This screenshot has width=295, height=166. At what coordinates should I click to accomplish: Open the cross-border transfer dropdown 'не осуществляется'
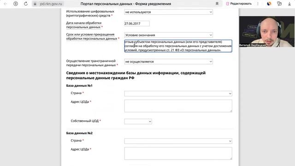pos(168,61)
